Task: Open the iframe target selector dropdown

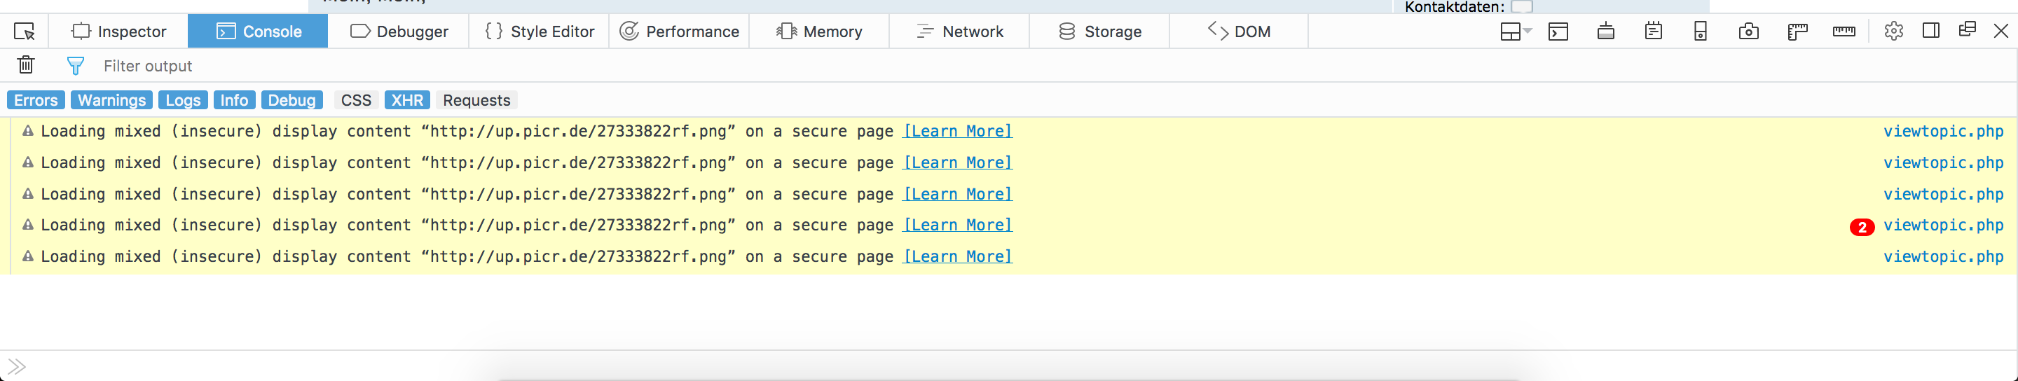Action: (x=1515, y=32)
